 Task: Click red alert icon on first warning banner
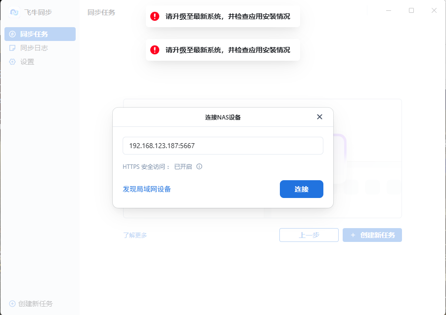pyautogui.click(x=154, y=16)
